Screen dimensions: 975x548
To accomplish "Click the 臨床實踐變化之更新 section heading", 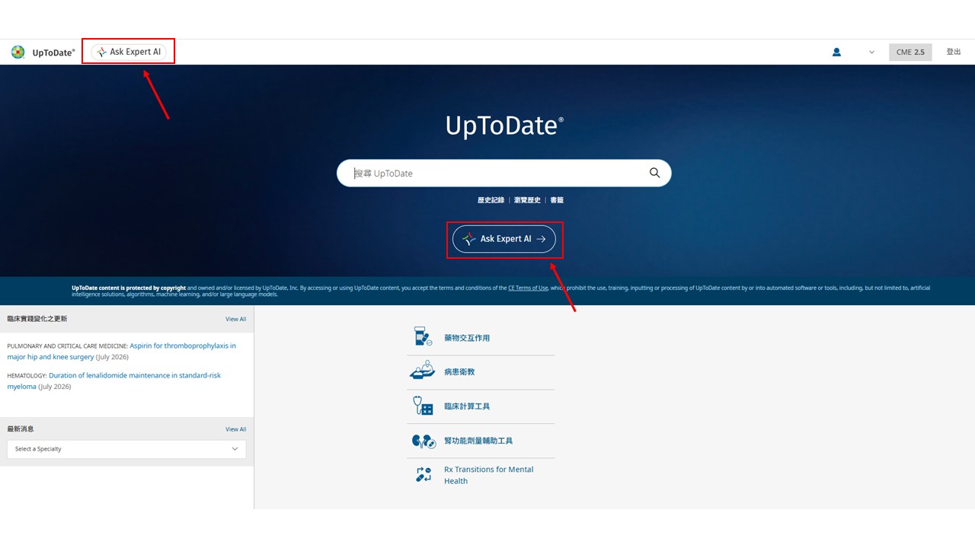I will pos(37,319).
